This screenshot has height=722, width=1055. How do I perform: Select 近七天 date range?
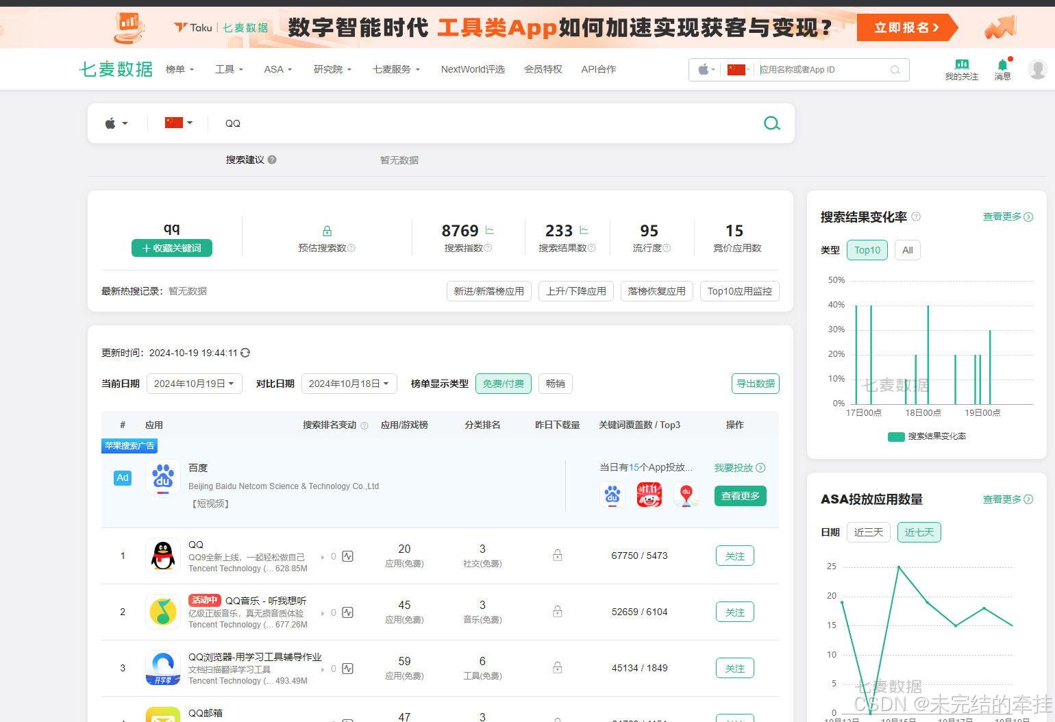[919, 532]
